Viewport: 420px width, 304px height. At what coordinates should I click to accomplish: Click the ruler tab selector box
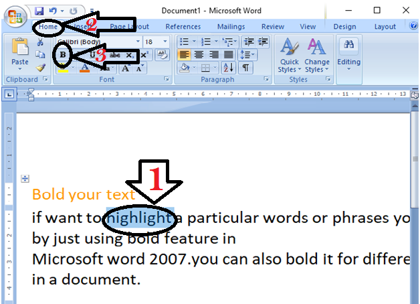pyautogui.click(x=9, y=94)
